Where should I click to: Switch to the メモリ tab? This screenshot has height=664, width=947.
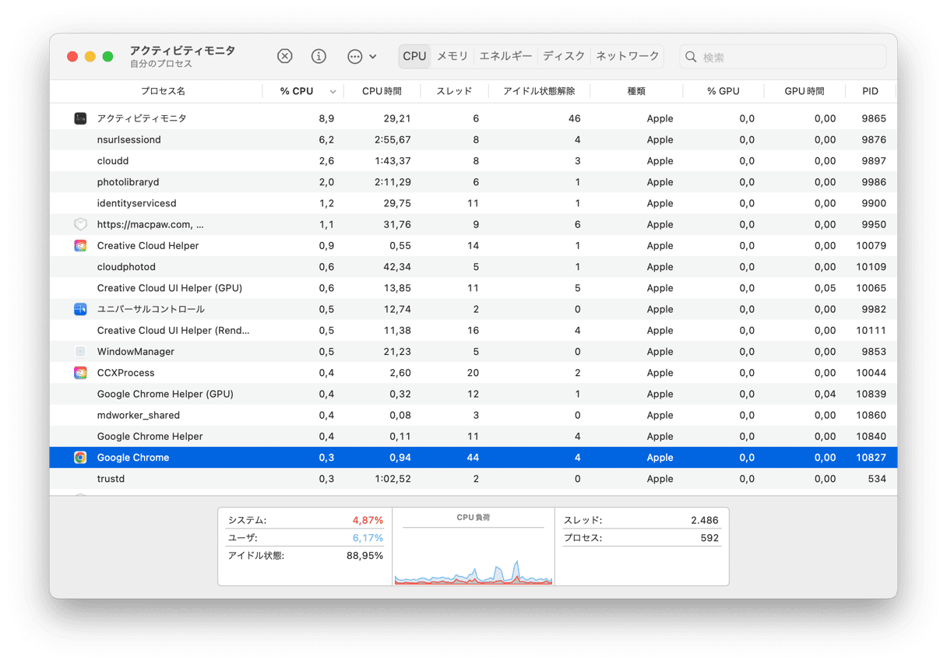452,56
